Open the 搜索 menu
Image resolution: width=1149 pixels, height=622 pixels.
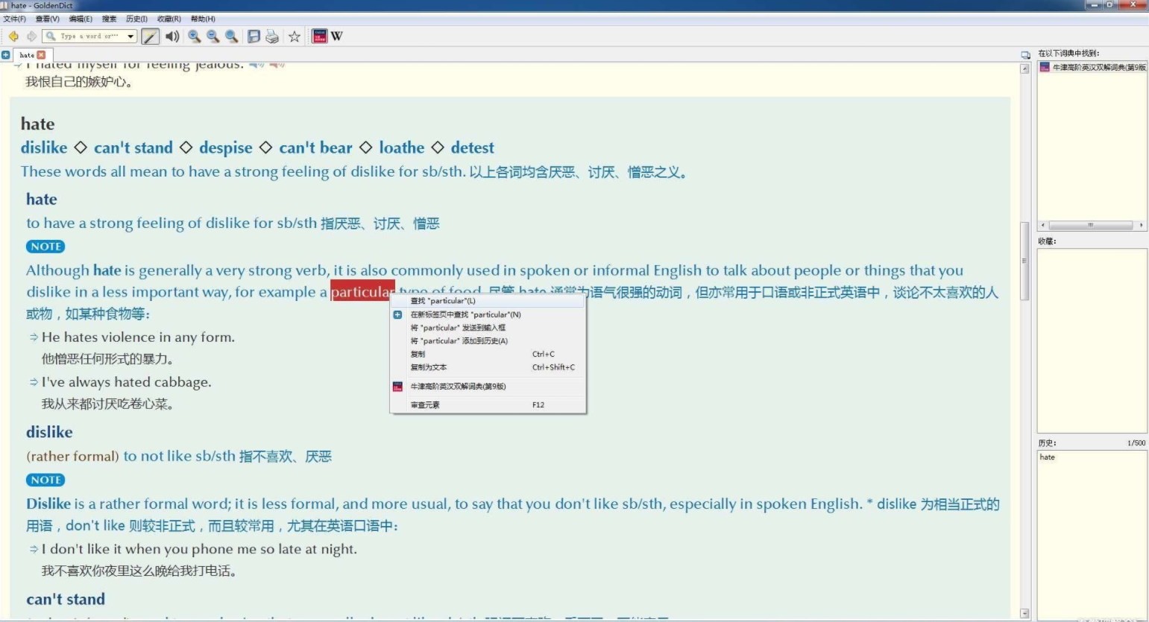pyautogui.click(x=109, y=19)
